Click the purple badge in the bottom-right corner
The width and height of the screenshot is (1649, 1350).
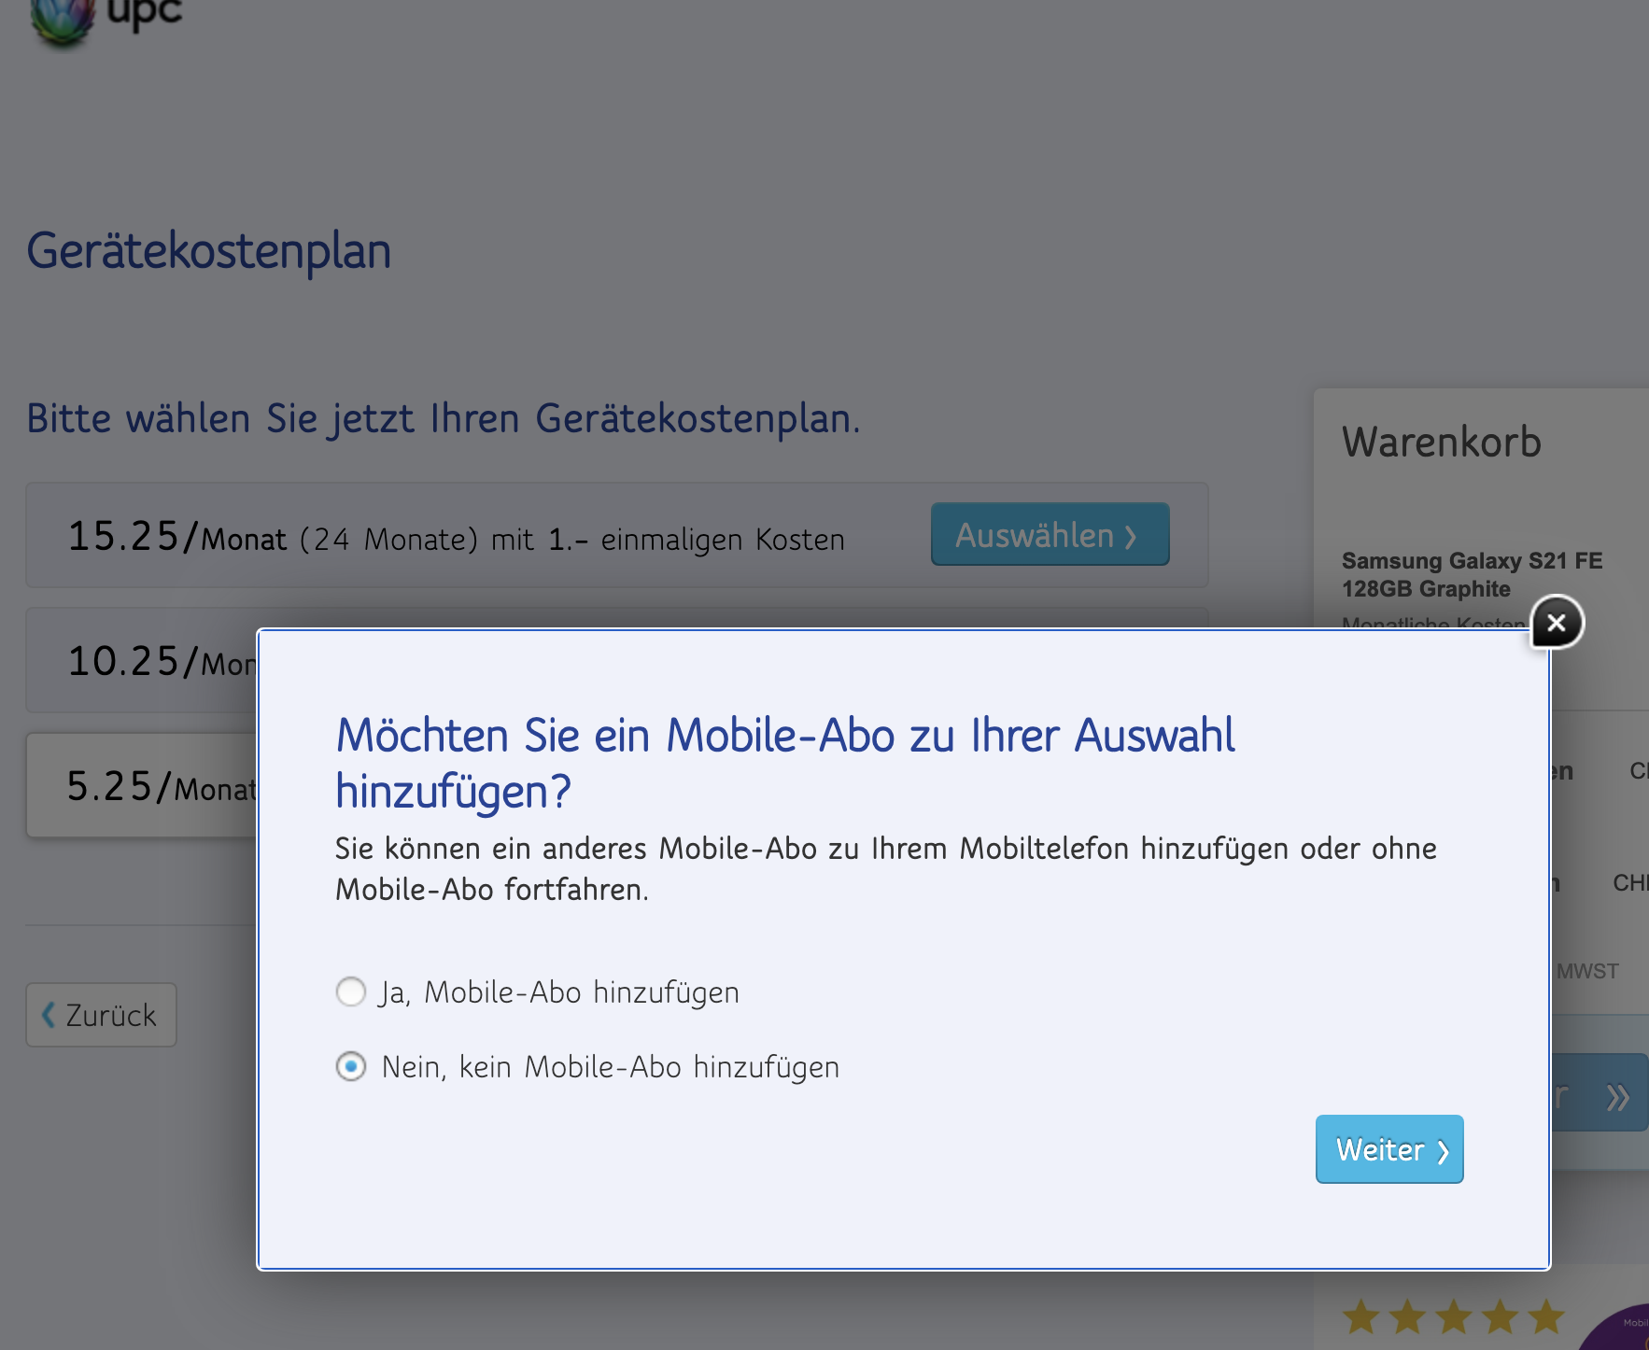click(1623, 1330)
